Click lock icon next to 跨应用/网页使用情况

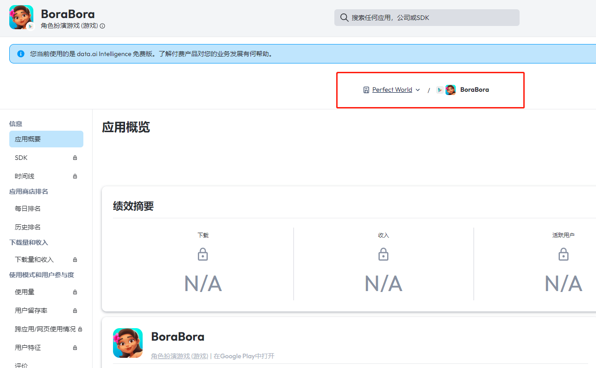tap(80, 329)
